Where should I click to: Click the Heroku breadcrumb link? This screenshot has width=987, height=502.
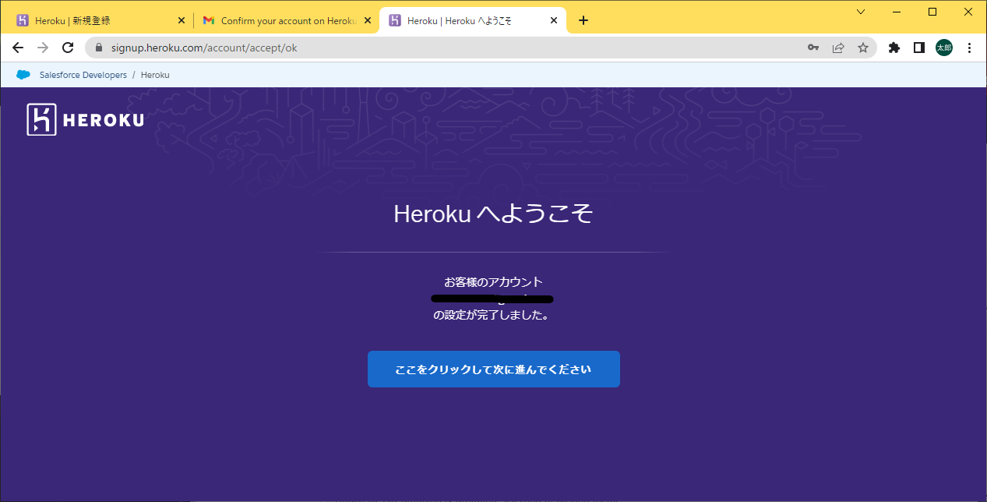(155, 75)
